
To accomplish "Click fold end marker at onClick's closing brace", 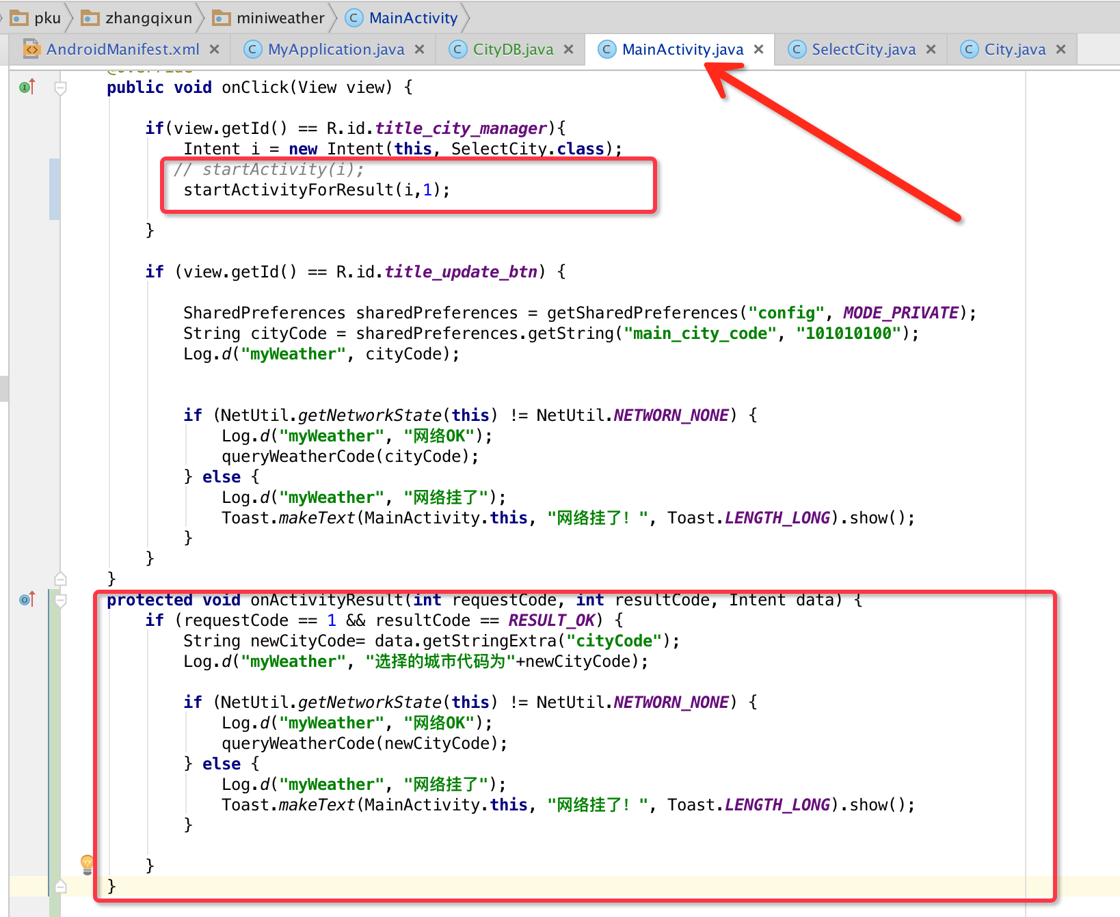I will pyautogui.click(x=60, y=579).
